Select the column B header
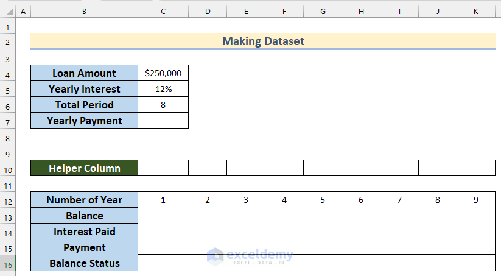This screenshot has height=276, width=501. tap(84, 12)
